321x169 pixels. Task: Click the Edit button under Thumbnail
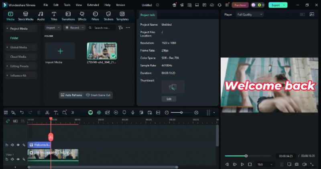pyautogui.click(x=169, y=99)
